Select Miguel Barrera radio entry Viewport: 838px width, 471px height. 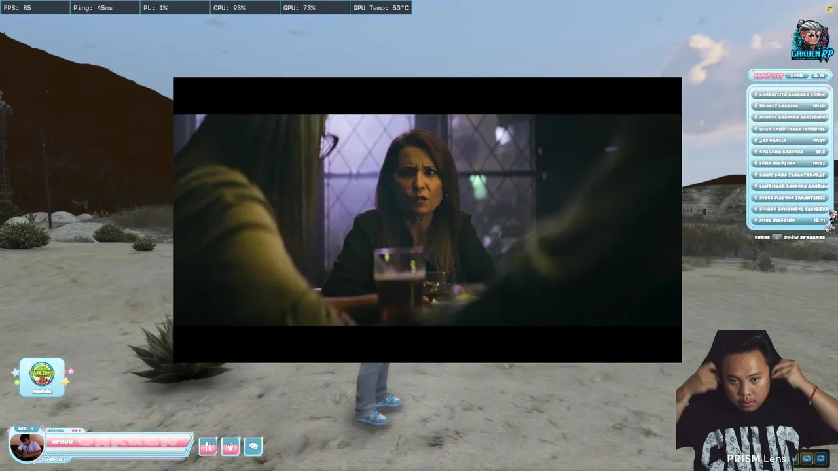pos(790,117)
